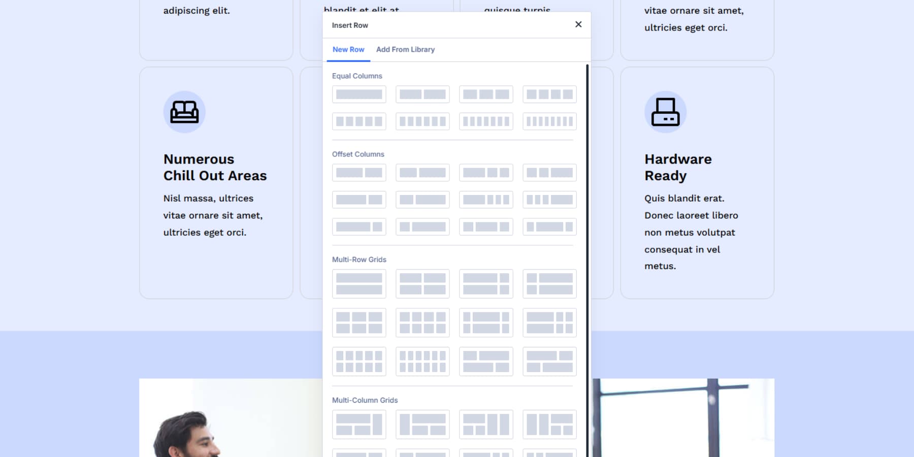Click the Equal Columns section heading
This screenshot has width=914, height=457.
coord(357,76)
